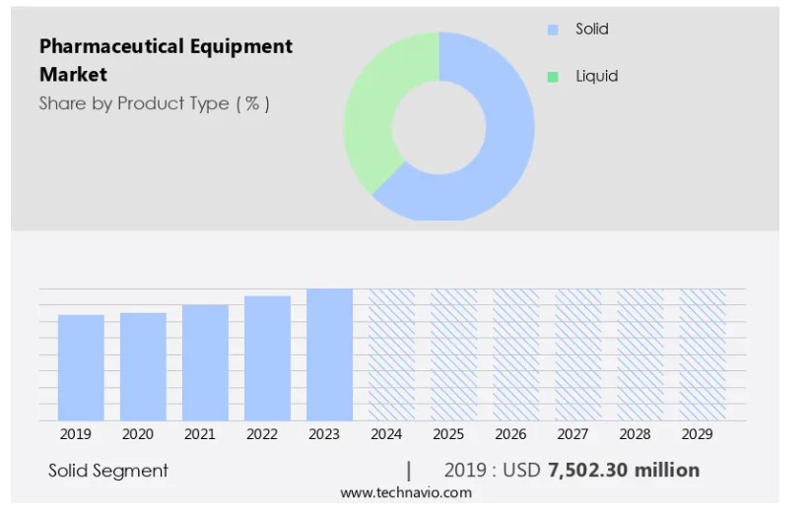This screenshot has height=512, width=808.
Task: Click the 2022 bar in chart
Action: coord(267,357)
